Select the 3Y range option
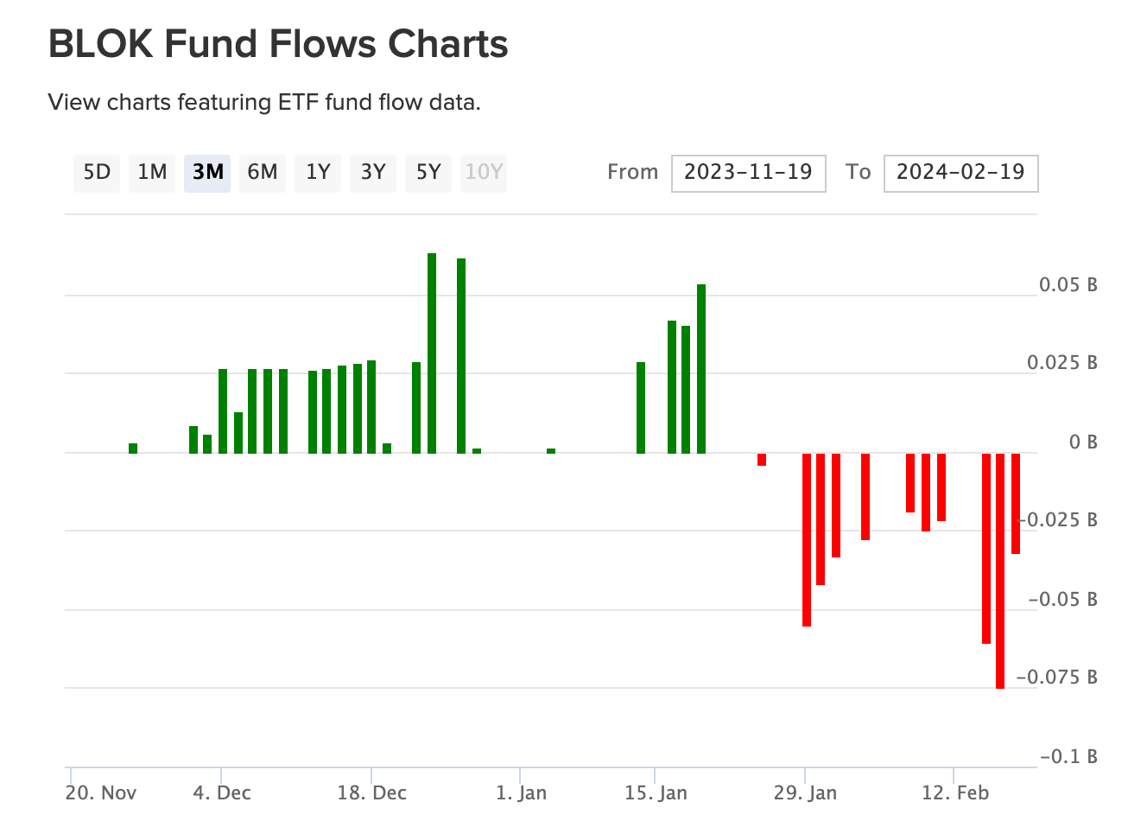Screen dimensions: 1128x821 [x=373, y=172]
